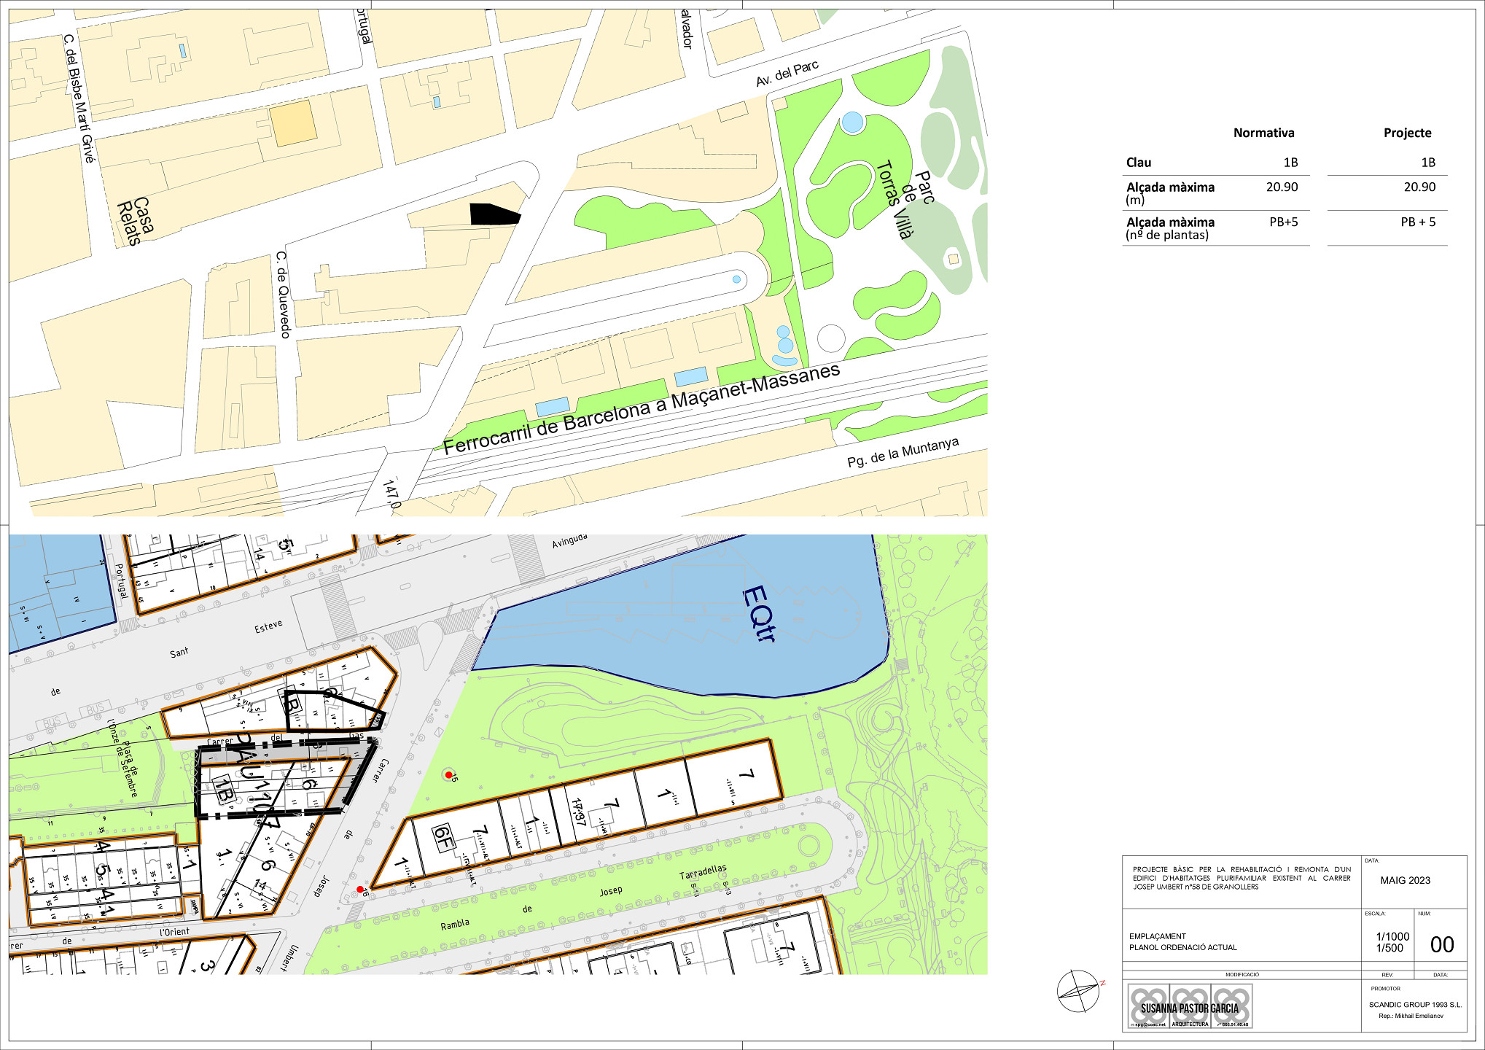This screenshot has height=1050, width=1485.
Task: Click the SCANDIC GROUP 1993 S.L. promoter text
Action: point(1414,1005)
